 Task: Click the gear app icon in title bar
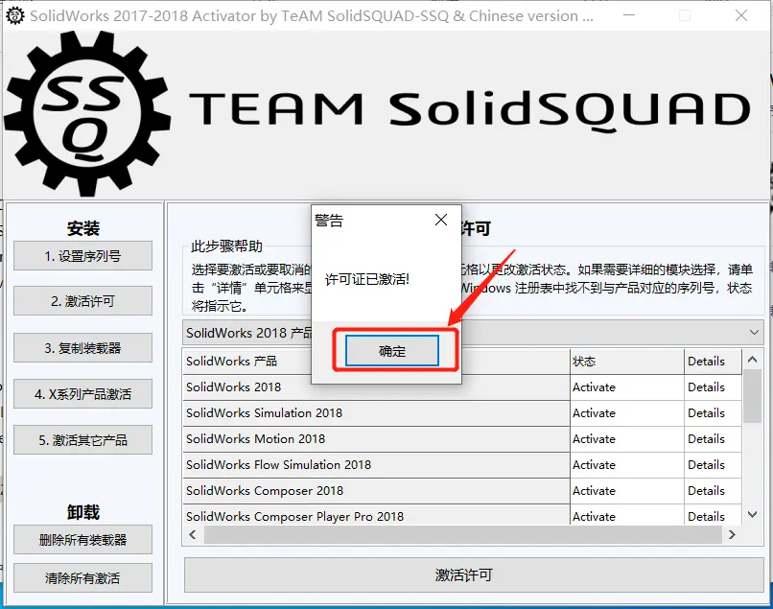pyautogui.click(x=14, y=15)
